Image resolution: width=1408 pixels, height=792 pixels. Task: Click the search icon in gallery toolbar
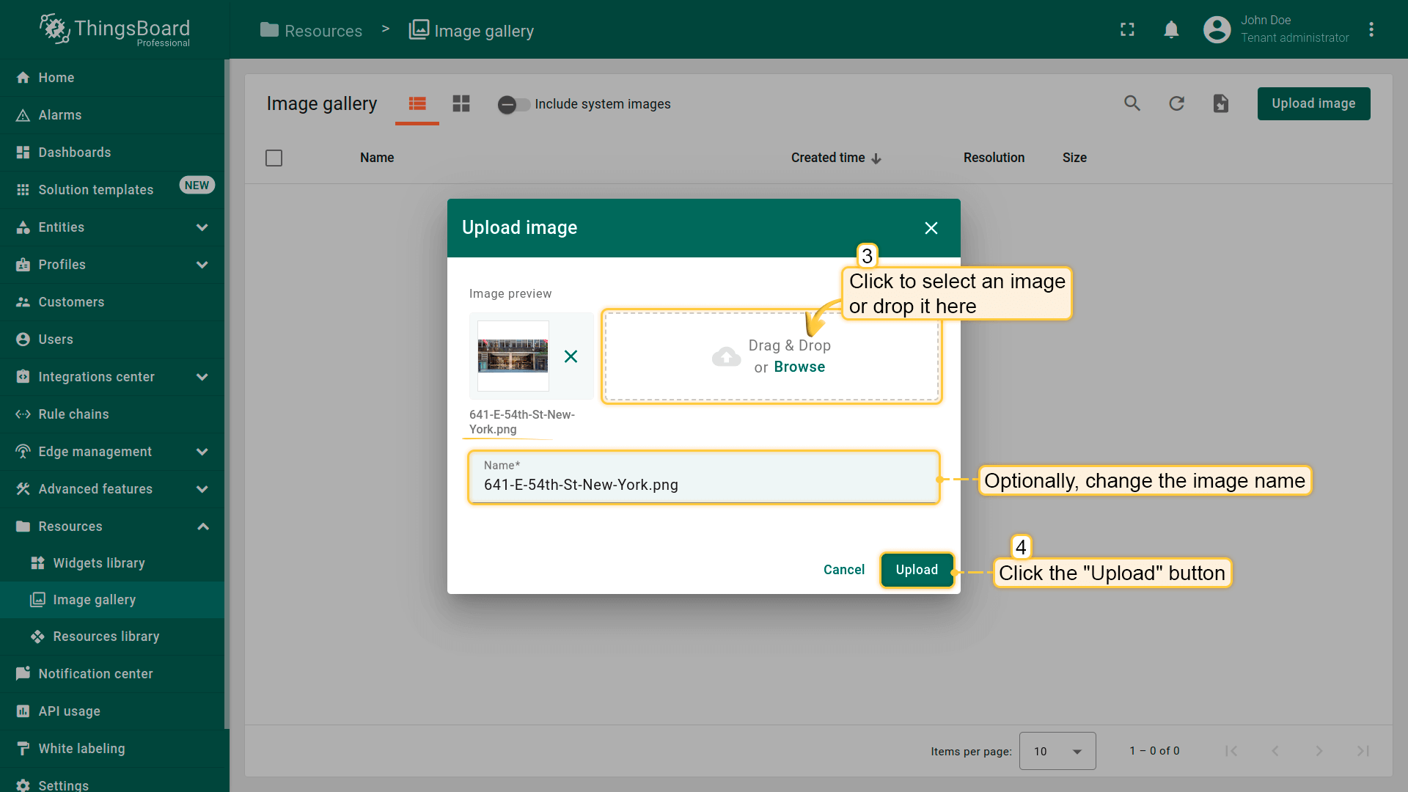(1132, 103)
